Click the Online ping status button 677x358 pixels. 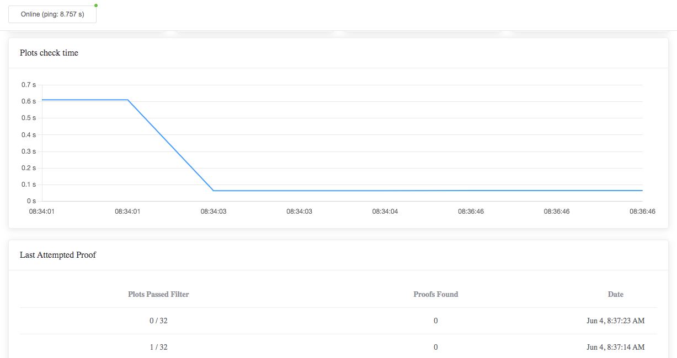click(x=52, y=14)
